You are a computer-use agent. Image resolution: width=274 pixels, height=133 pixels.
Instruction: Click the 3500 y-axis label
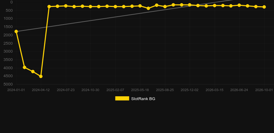point(8,60)
